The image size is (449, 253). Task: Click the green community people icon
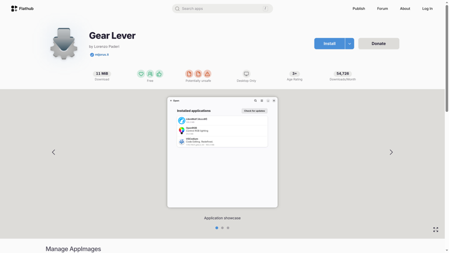click(x=150, y=74)
